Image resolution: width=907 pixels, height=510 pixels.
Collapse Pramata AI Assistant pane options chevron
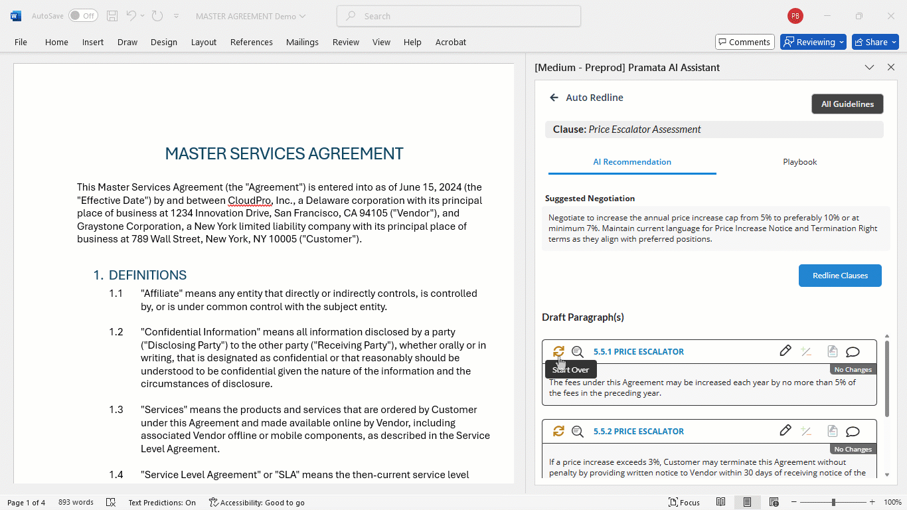pyautogui.click(x=869, y=67)
